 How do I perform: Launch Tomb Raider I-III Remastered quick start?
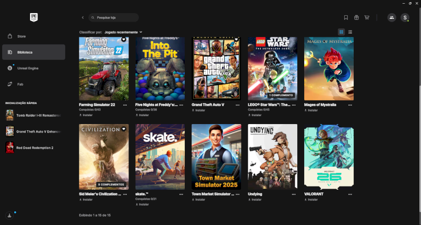[34, 115]
